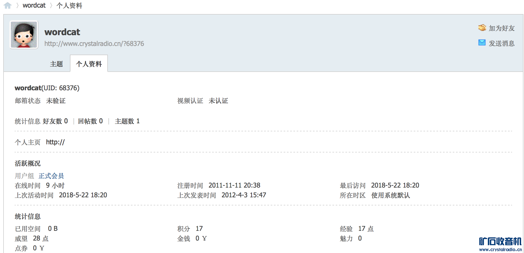Click the 发送消息 link
This screenshot has width=524, height=253.
point(502,43)
